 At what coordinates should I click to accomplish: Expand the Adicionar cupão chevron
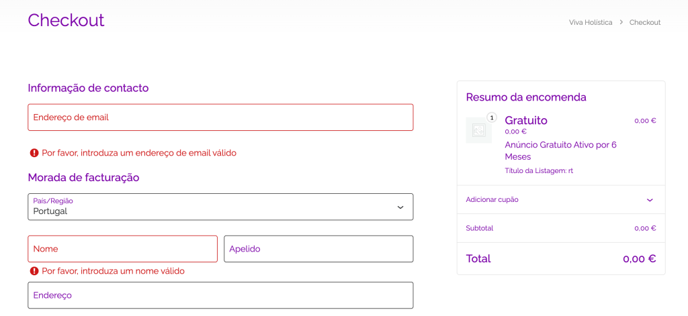point(649,200)
